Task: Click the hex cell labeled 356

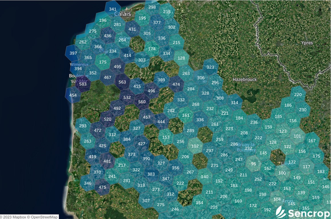Action: click(x=175, y=168)
